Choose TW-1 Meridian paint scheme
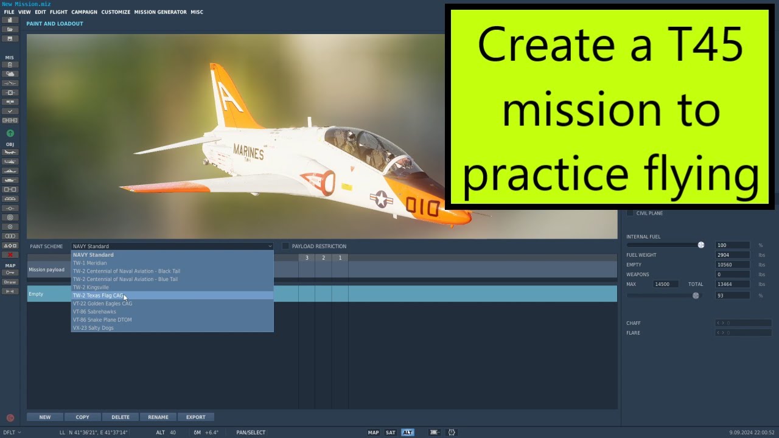The image size is (779, 438). (x=172, y=263)
